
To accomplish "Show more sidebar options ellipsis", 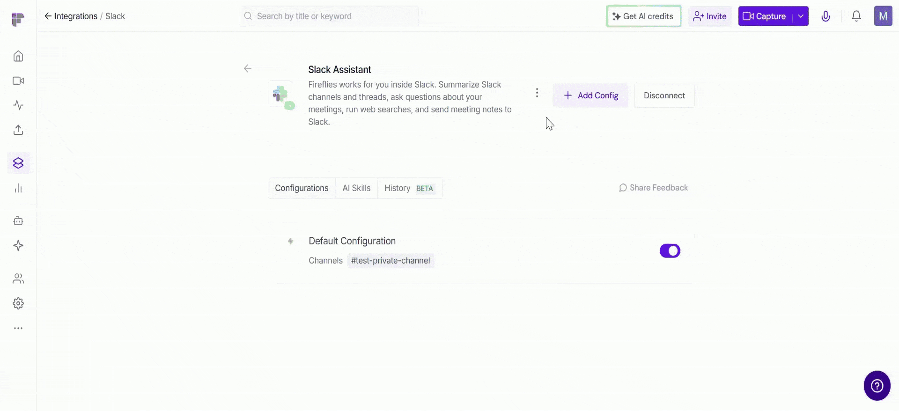I will tap(18, 328).
